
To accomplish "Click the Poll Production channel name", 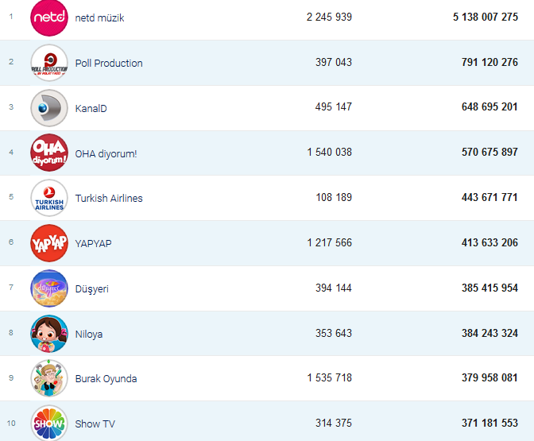I will click(x=109, y=63).
